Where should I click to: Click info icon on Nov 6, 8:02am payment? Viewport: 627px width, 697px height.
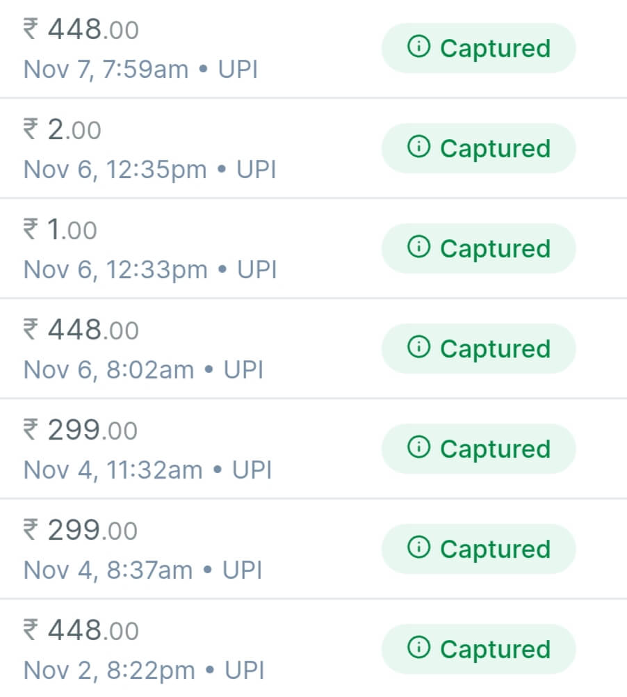pyautogui.click(x=418, y=348)
